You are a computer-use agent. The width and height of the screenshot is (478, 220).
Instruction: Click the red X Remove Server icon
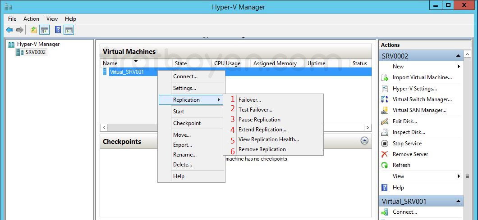pyautogui.click(x=385, y=154)
